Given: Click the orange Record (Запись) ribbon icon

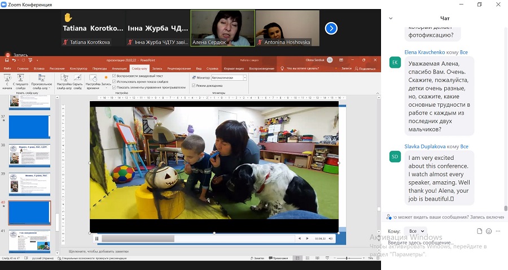Looking at the screenshot, I should tap(106, 77).
